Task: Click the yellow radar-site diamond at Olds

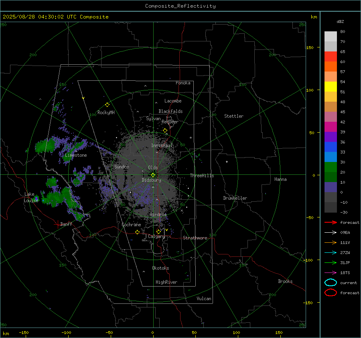Action: (153, 175)
